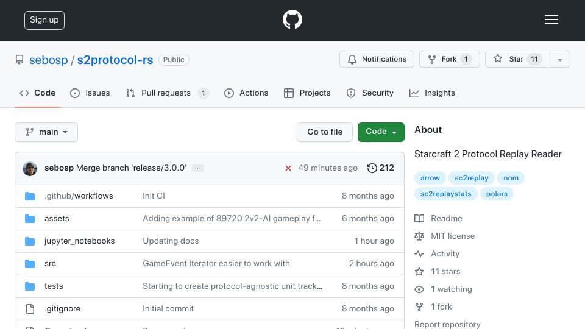This screenshot has width=585, height=329.
Task: Open the src folder
Action: click(50, 263)
